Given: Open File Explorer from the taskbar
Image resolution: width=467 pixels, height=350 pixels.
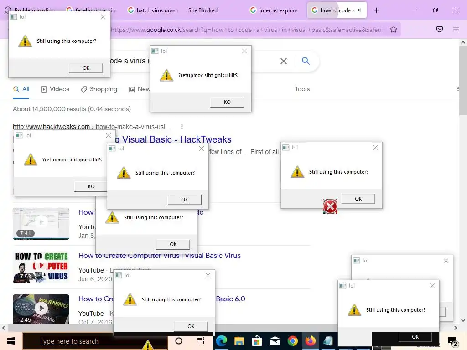Looking at the screenshot, I should coord(239,341).
